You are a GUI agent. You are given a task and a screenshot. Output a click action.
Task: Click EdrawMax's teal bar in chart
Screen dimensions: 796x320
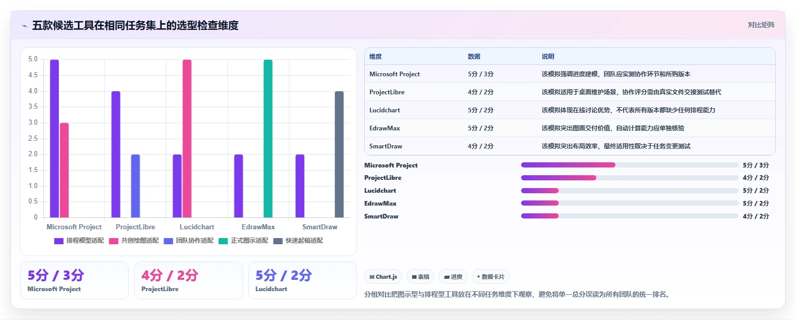[x=268, y=139]
